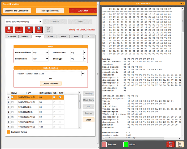Enable Native checkbox for 720x480p(4:3) row

click(x=12, y=107)
